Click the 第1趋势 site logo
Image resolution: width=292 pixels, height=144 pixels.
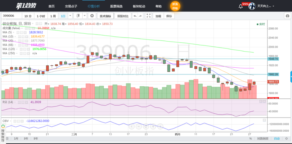pos(26,6)
